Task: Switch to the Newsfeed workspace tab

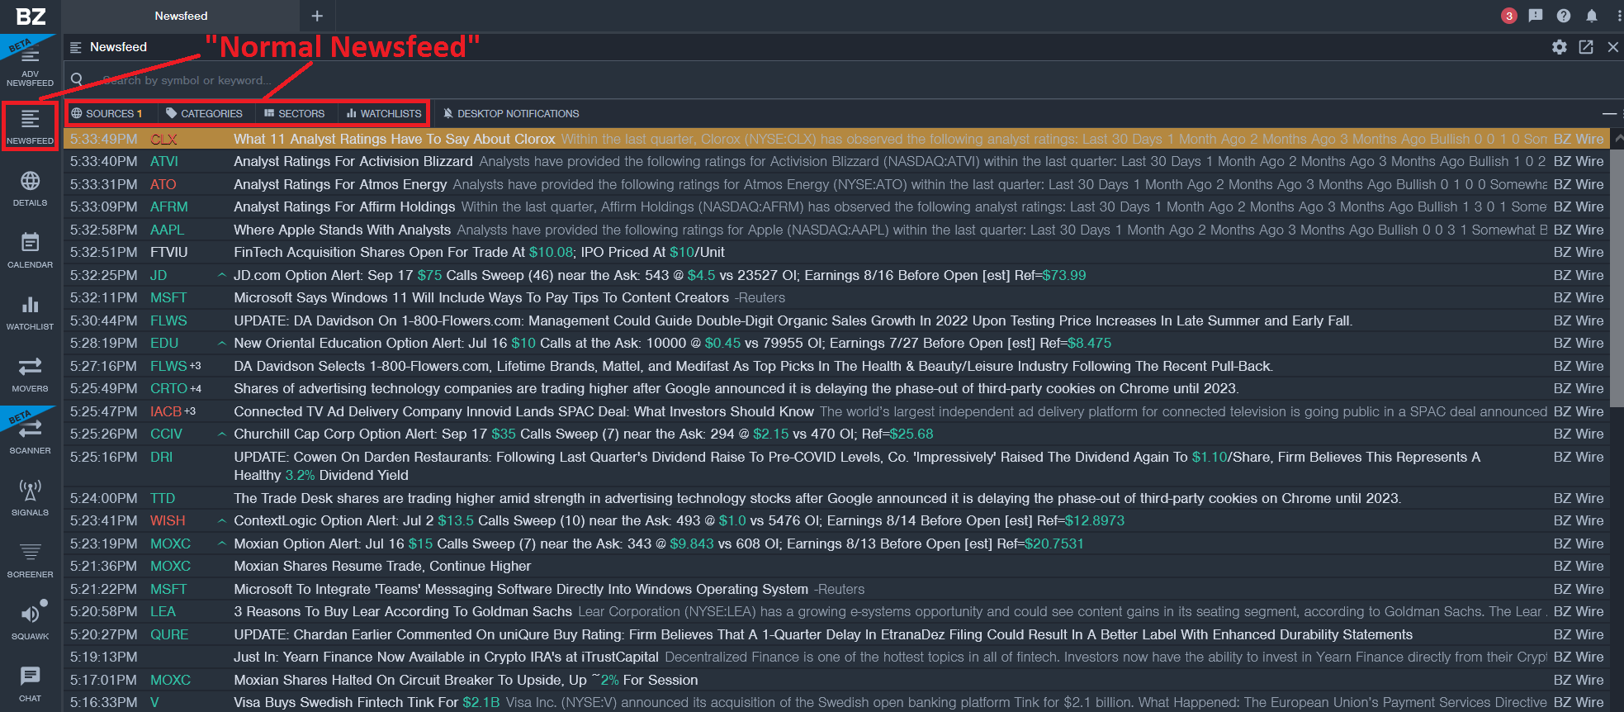Action: (x=181, y=16)
